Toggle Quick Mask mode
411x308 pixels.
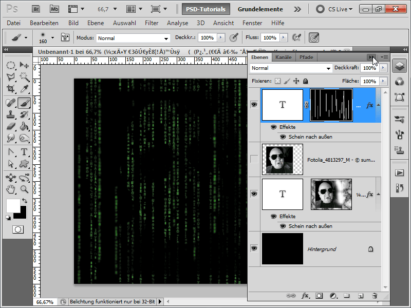(18, 229)
